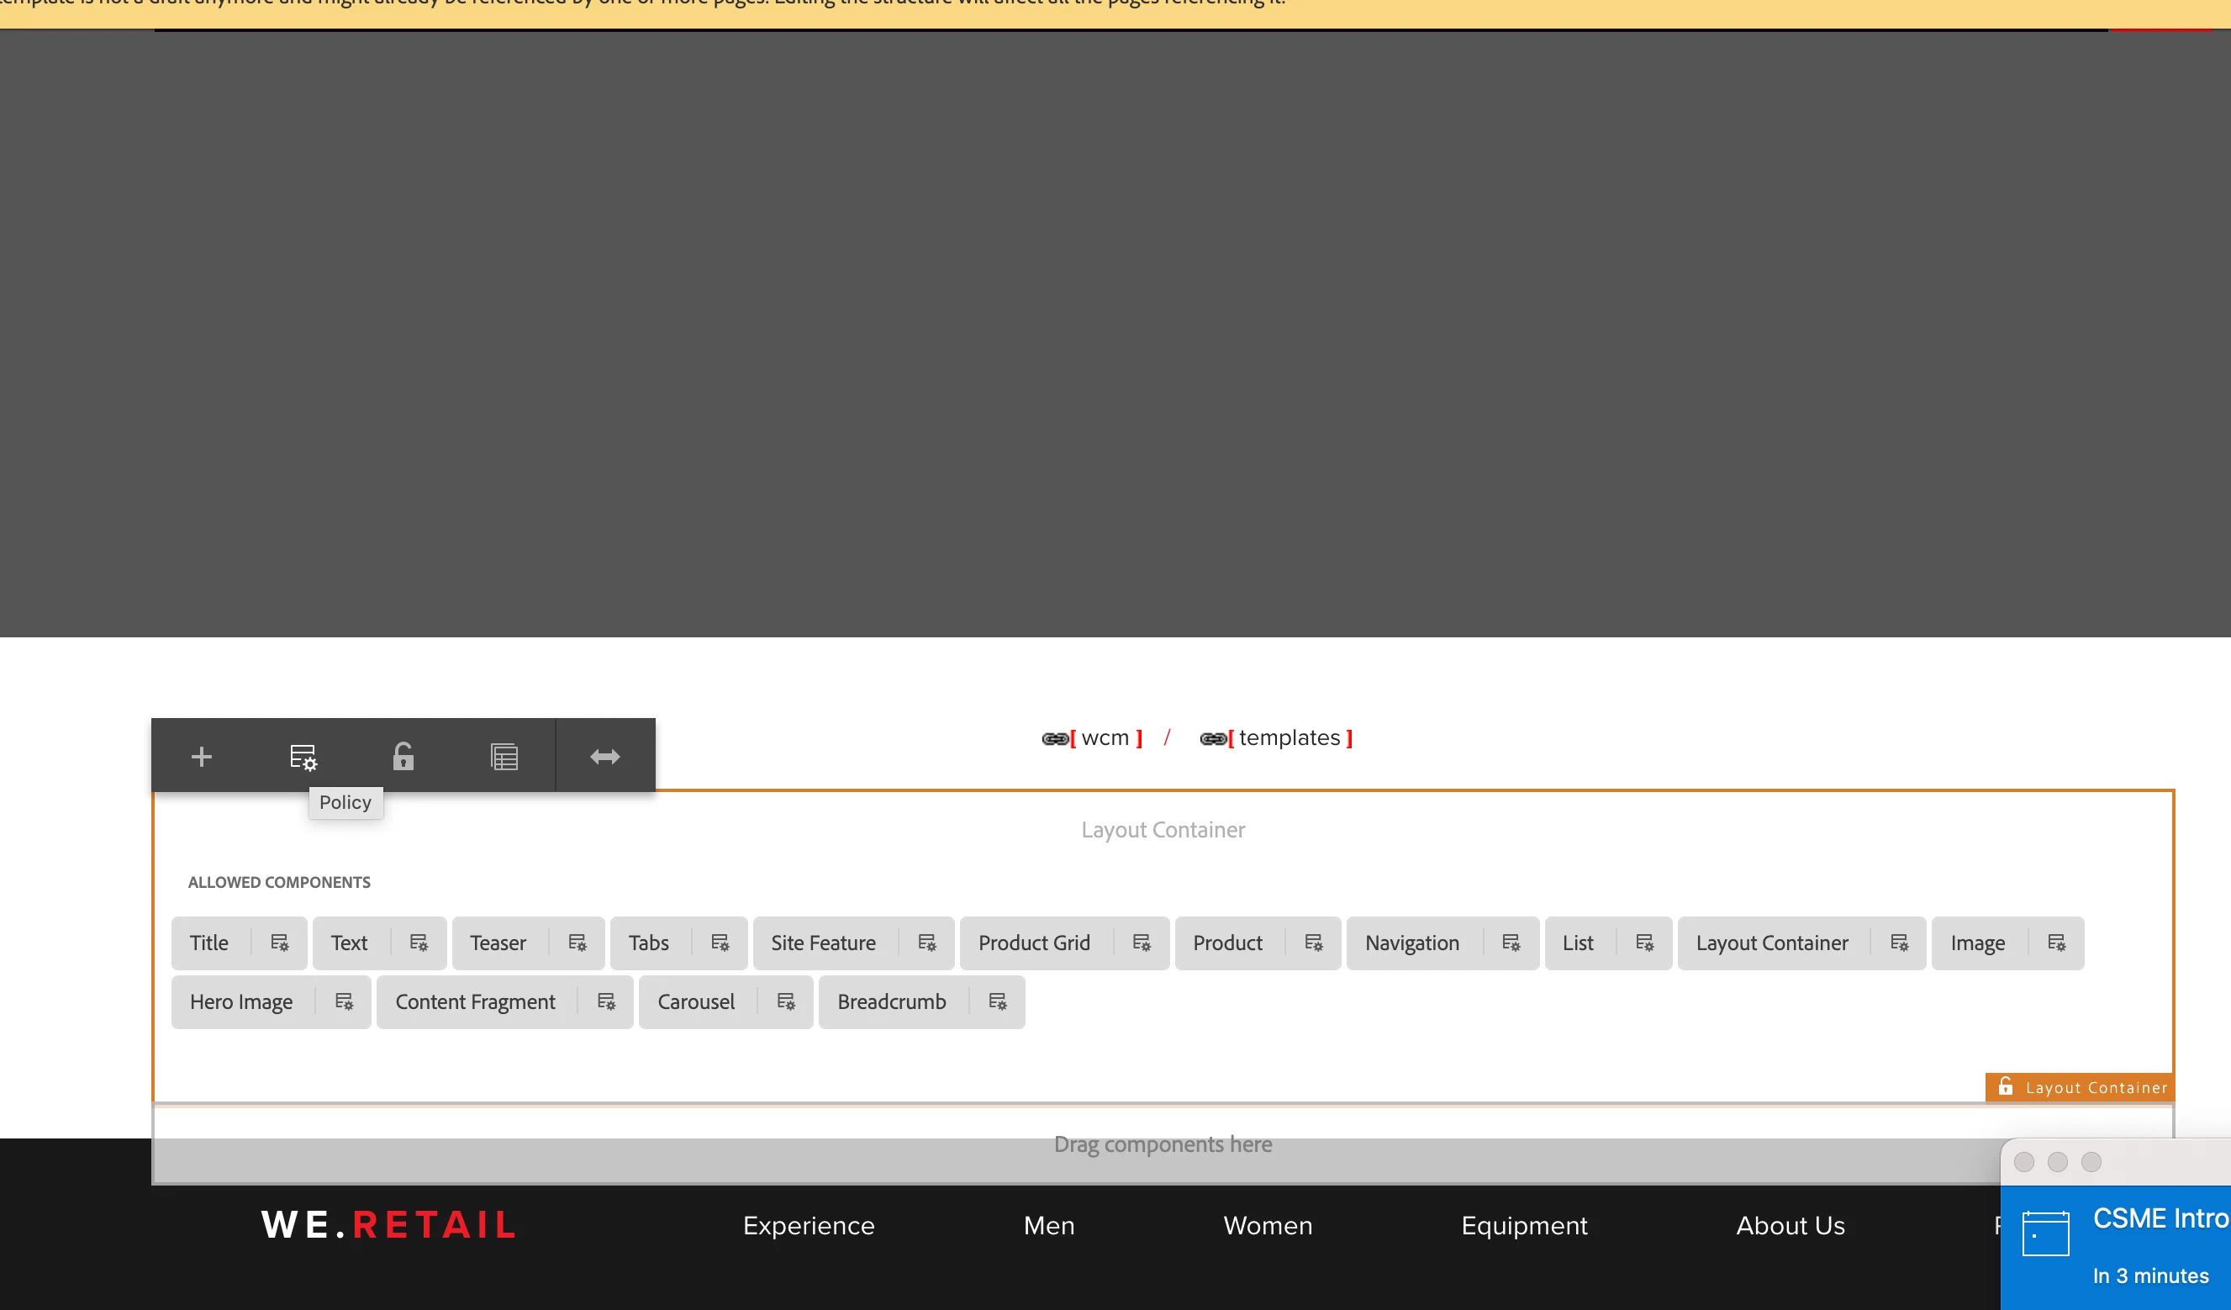Click the WE.RETAIL logo

coord(388,1225)
